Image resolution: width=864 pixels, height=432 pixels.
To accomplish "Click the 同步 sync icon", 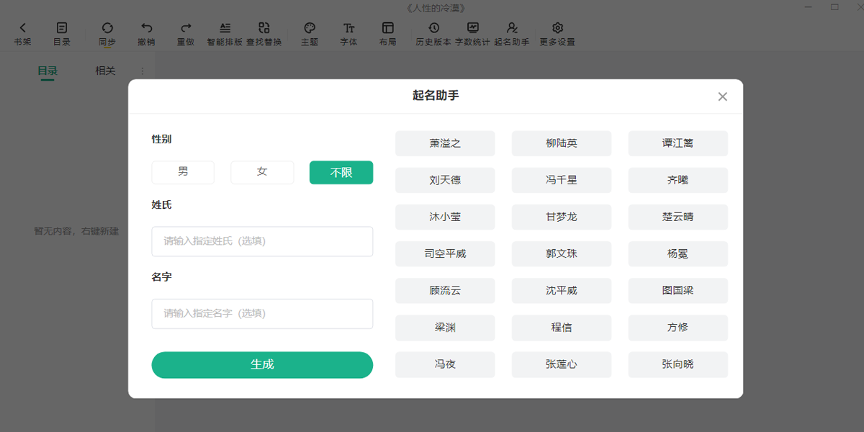I will (107, 32).
